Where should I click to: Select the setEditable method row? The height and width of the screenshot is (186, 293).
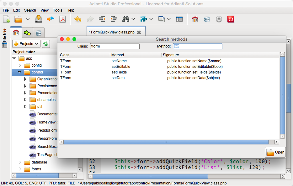pos(169,67)
